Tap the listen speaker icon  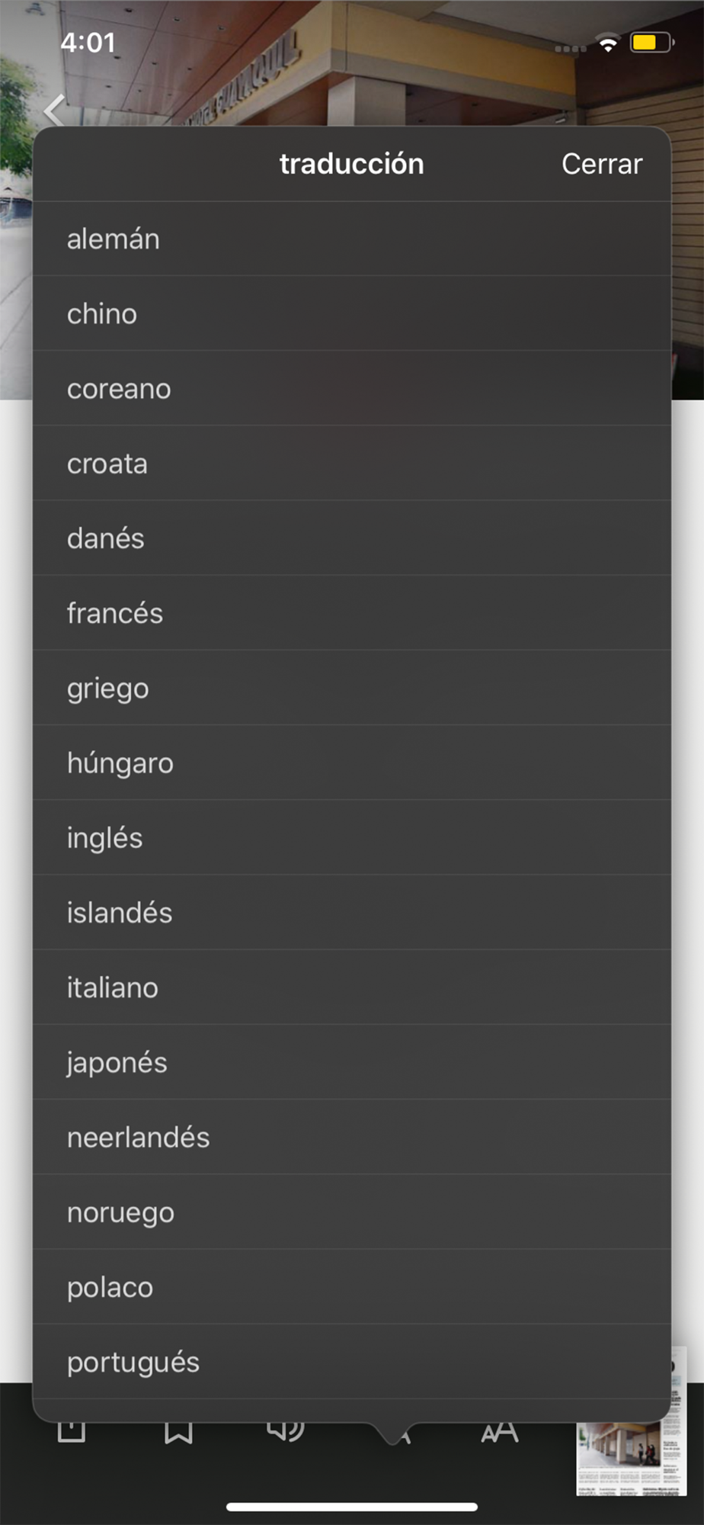click(x=286, y=1430)
